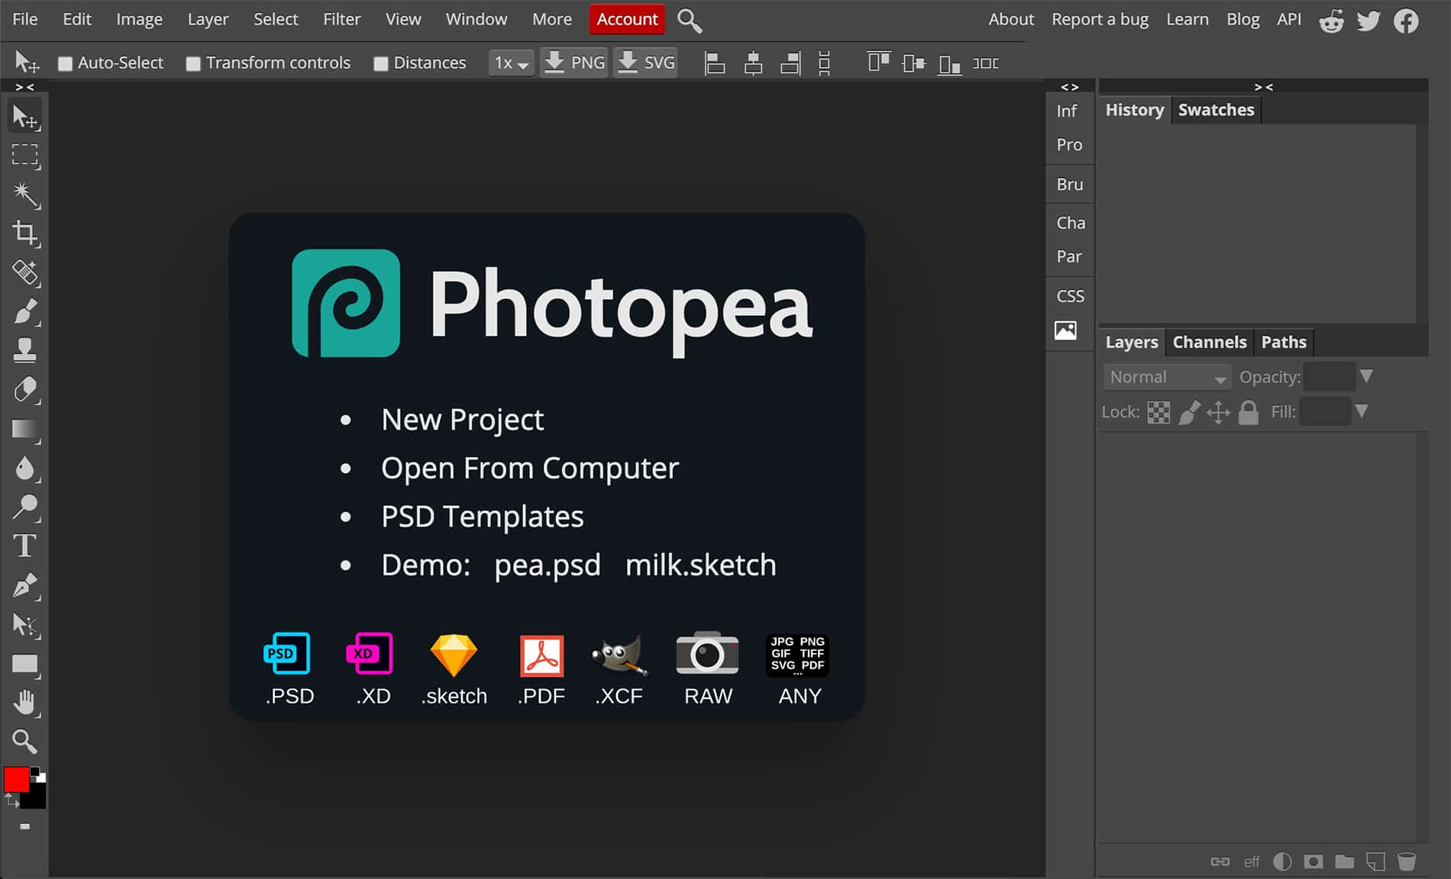Expand the Normal blend mode dropdown
The image size is (1451, 879).
(x=1166, y=377)
